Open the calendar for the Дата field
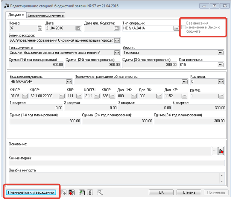Image resolution: width=231 pixels, height=199 pixels. coord(78,28)
